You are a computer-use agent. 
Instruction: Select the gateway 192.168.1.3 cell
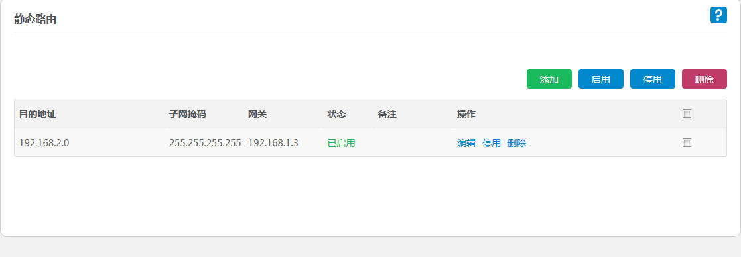click(x=273, y=143)
